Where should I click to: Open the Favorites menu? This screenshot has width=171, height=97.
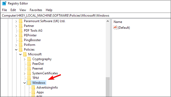pyautogui.click(x=36, y=10)
